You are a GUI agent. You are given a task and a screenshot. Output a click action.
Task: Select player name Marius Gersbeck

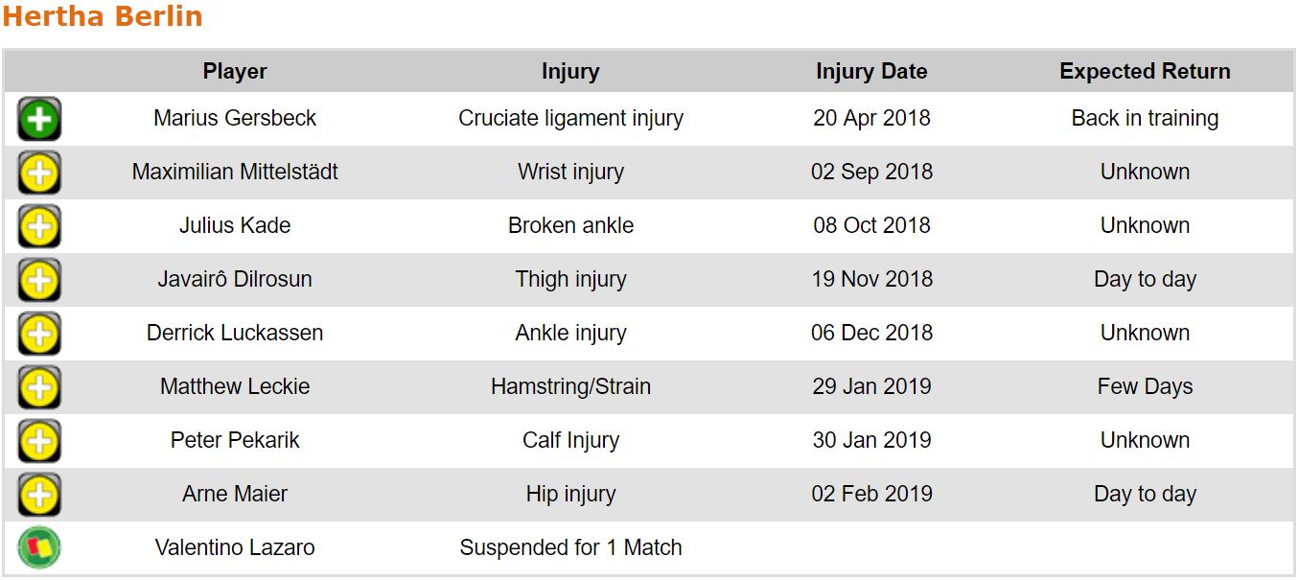click(x=235, y=119)
